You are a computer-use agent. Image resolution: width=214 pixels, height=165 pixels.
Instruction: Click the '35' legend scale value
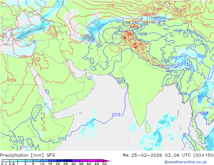point(81,164)
